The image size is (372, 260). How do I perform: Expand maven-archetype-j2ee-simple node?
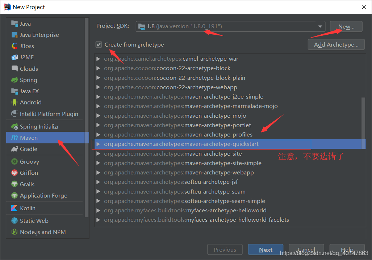point(98,96)
